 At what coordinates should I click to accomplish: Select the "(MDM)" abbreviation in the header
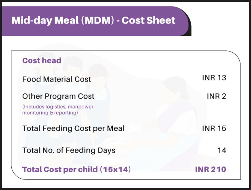96,20
